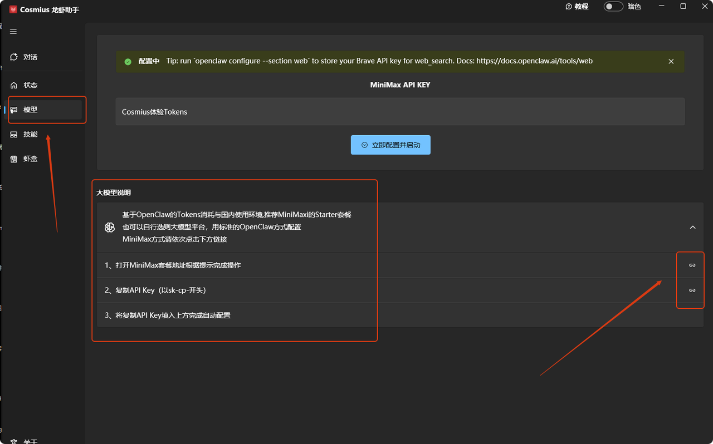Viewport: 713px width, 444px height.
Task: Open the link icon for 复制API Key
Action: (692, 290)
